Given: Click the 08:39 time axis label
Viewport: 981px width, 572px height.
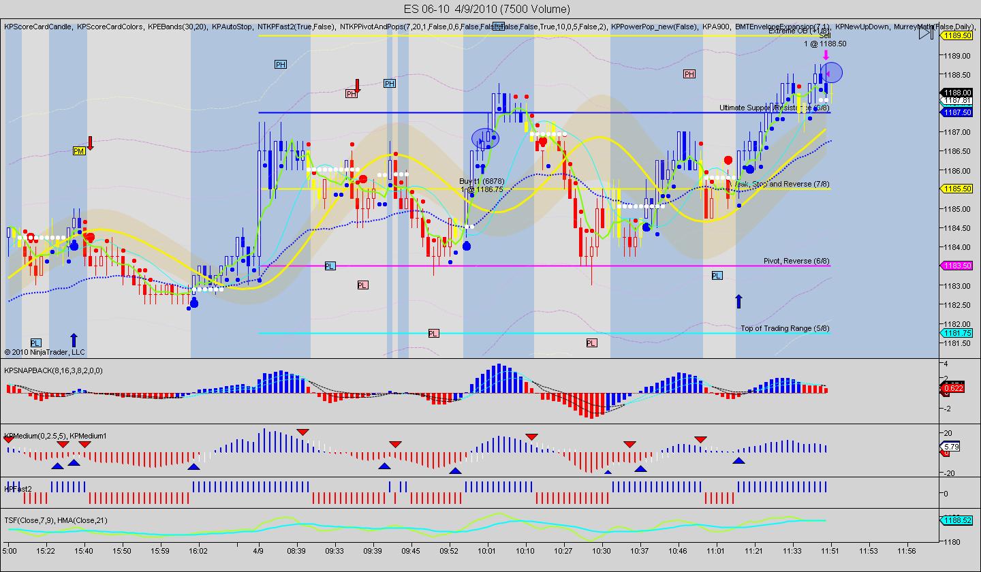Looking at the screenshot, I should pyautogui.click(x=296, y=550).
